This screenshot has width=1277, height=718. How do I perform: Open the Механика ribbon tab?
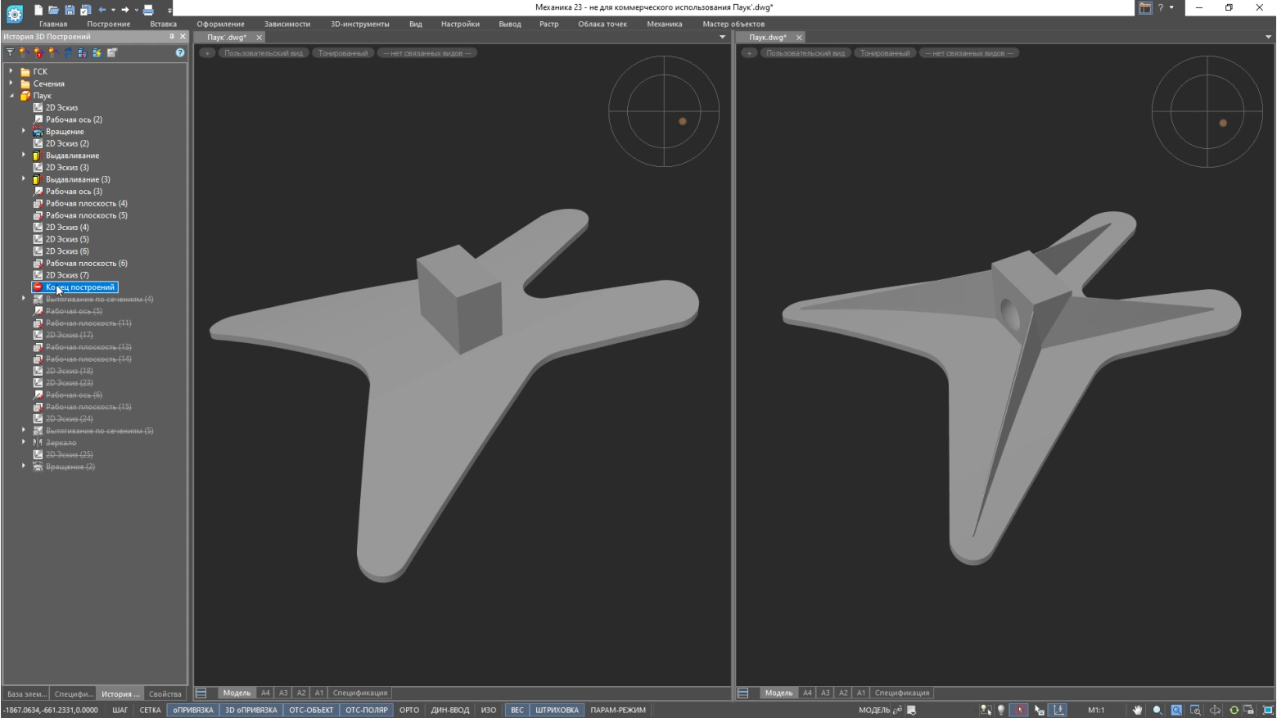(664, 24)
